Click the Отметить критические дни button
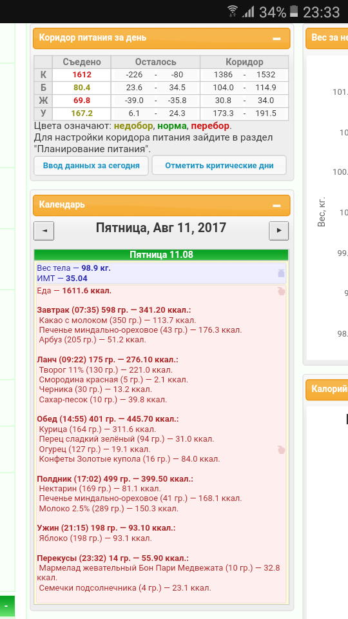The width and height of the screenshot is (348, 619). pyautogui.click(x=219, y=166)
